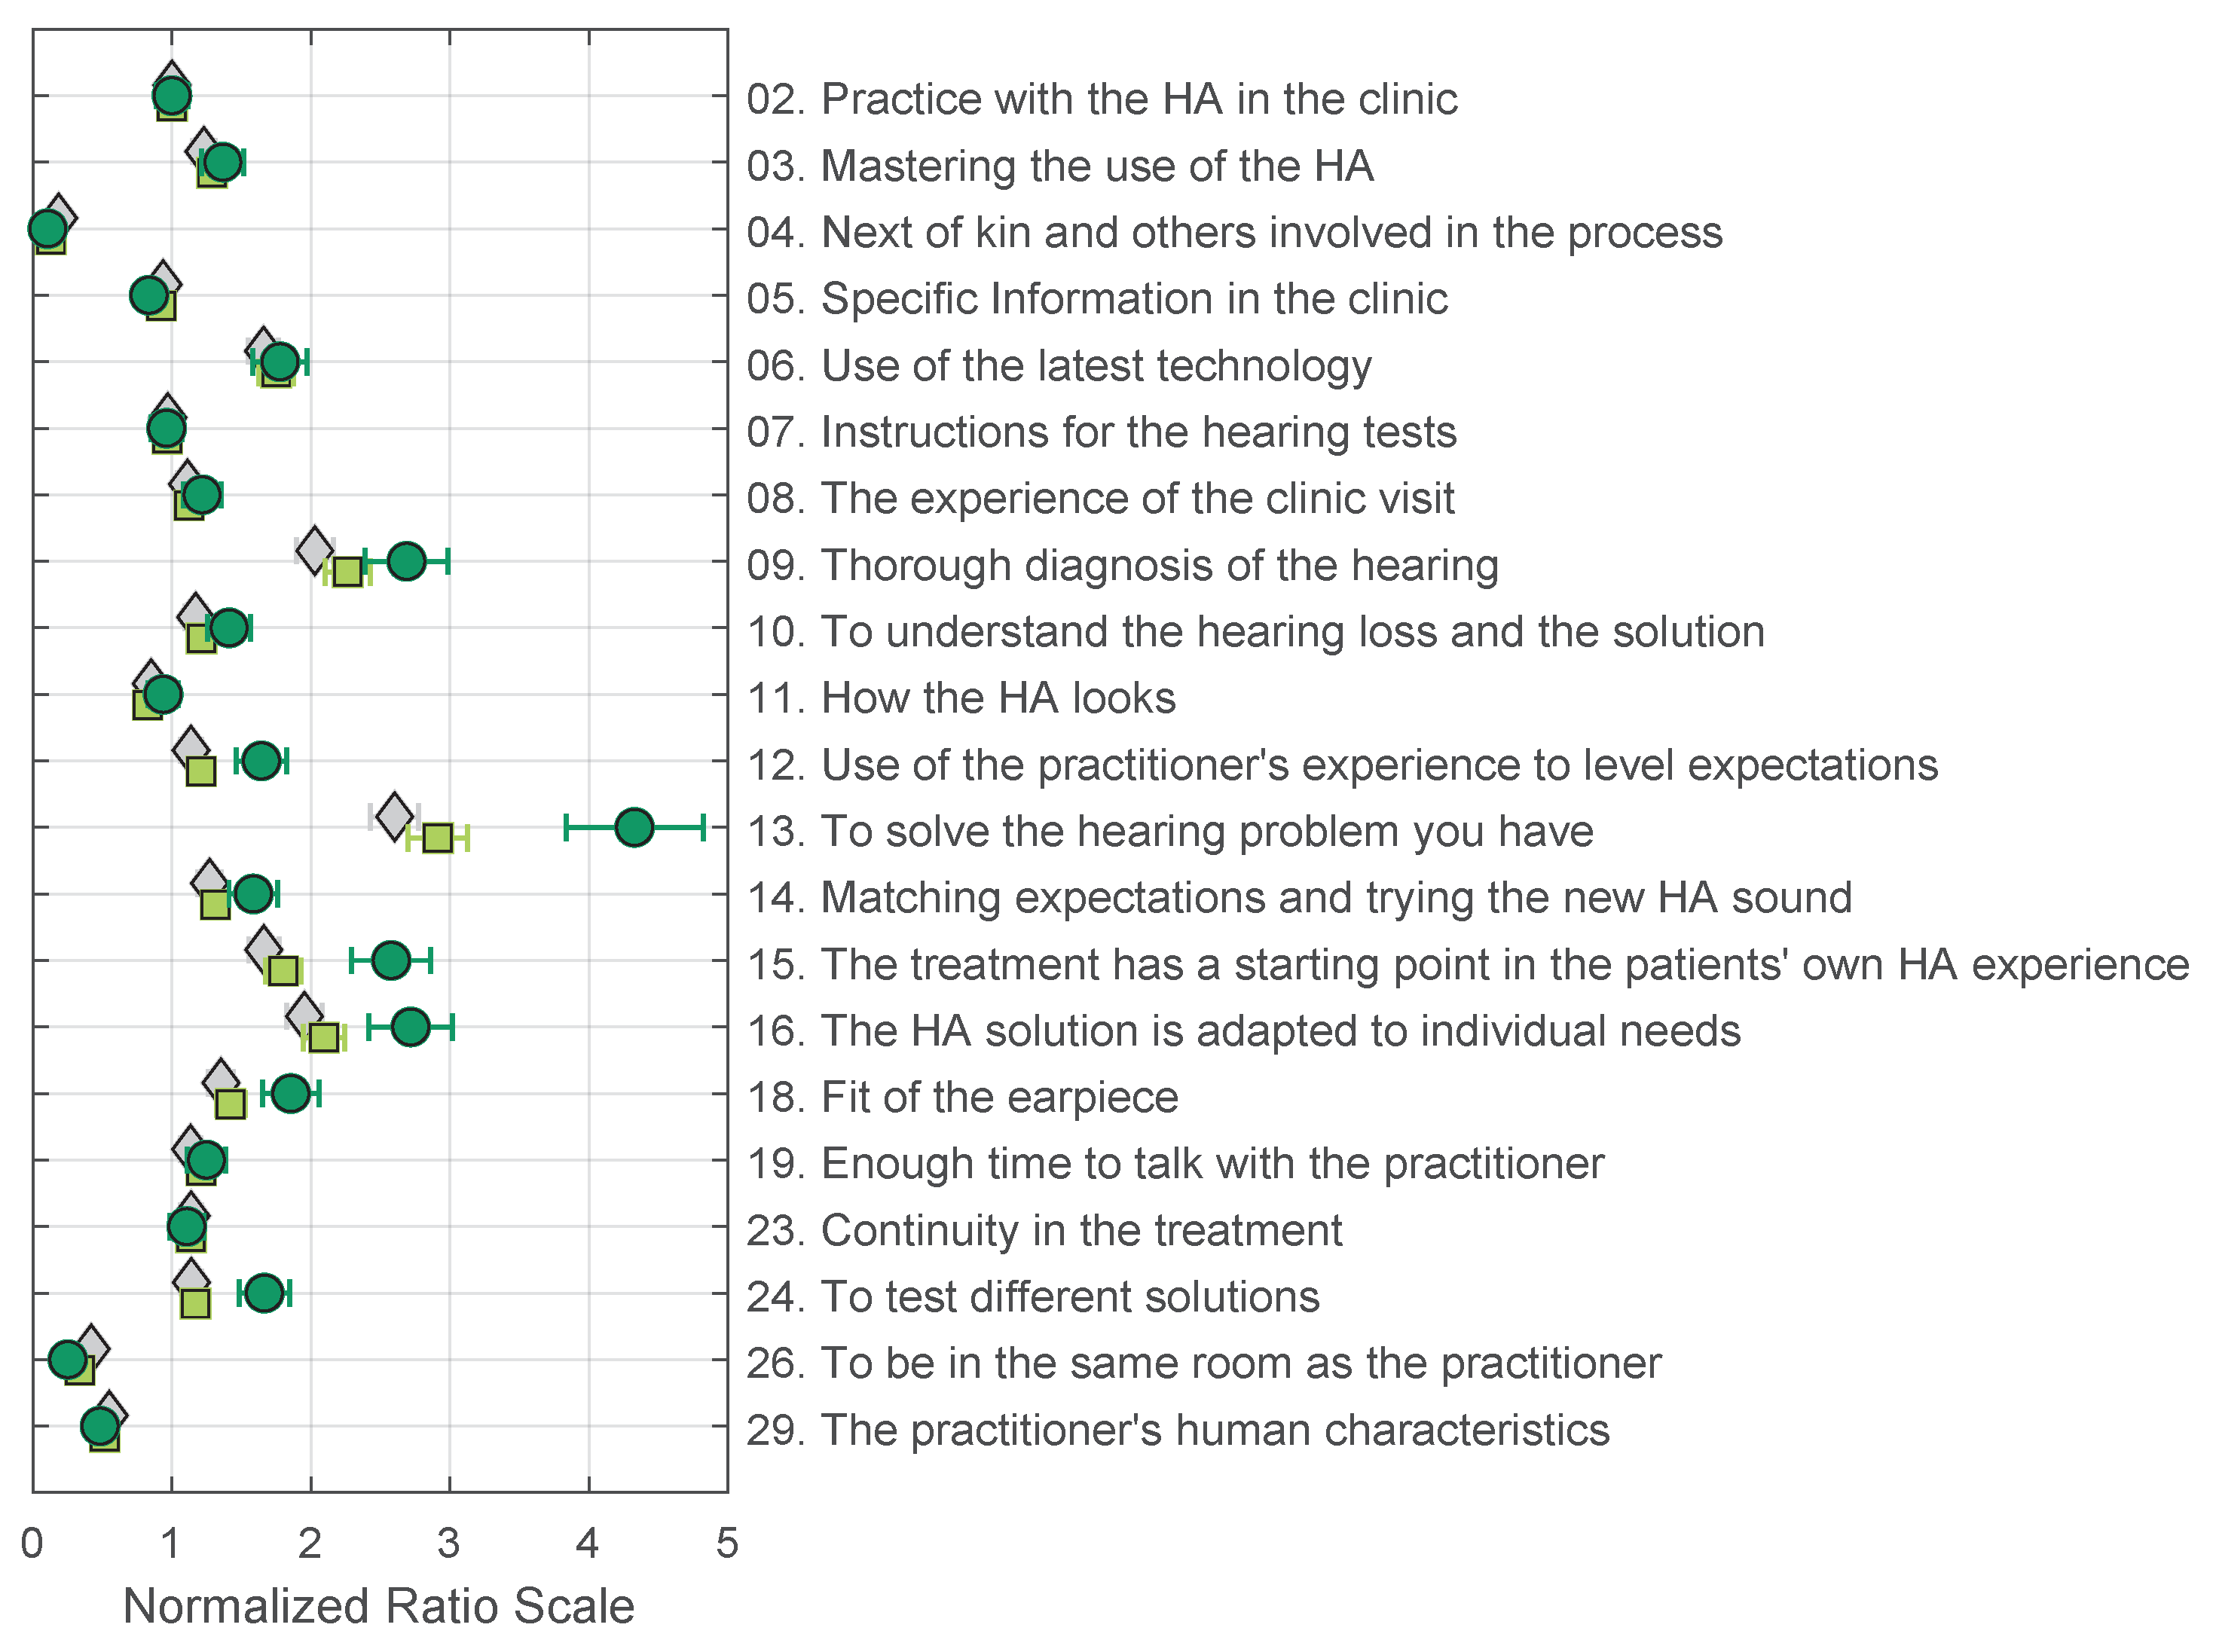Click the x-axis tick label "5"
Screen dimensions: 2216x1652
pos(727,1543)
